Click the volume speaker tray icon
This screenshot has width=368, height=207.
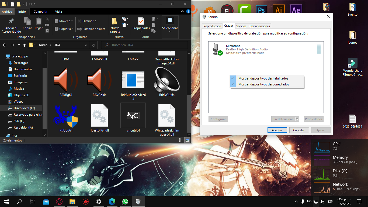tap(322, 202)
